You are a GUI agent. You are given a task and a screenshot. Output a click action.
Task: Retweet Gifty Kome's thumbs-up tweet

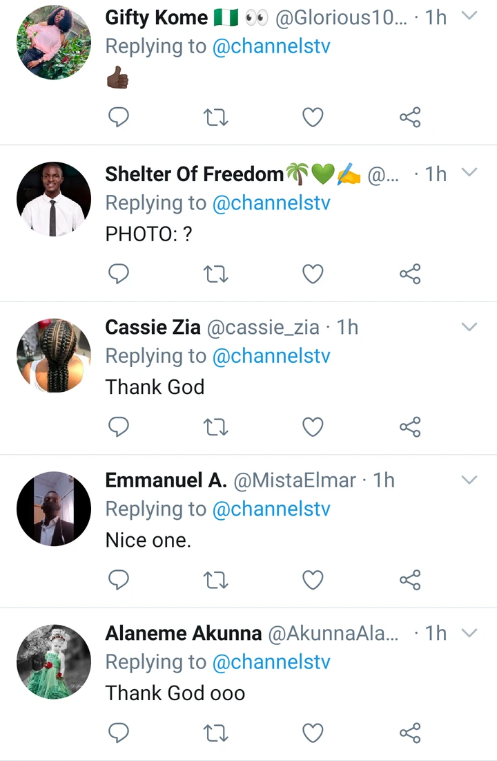click(x=217, y=118)
